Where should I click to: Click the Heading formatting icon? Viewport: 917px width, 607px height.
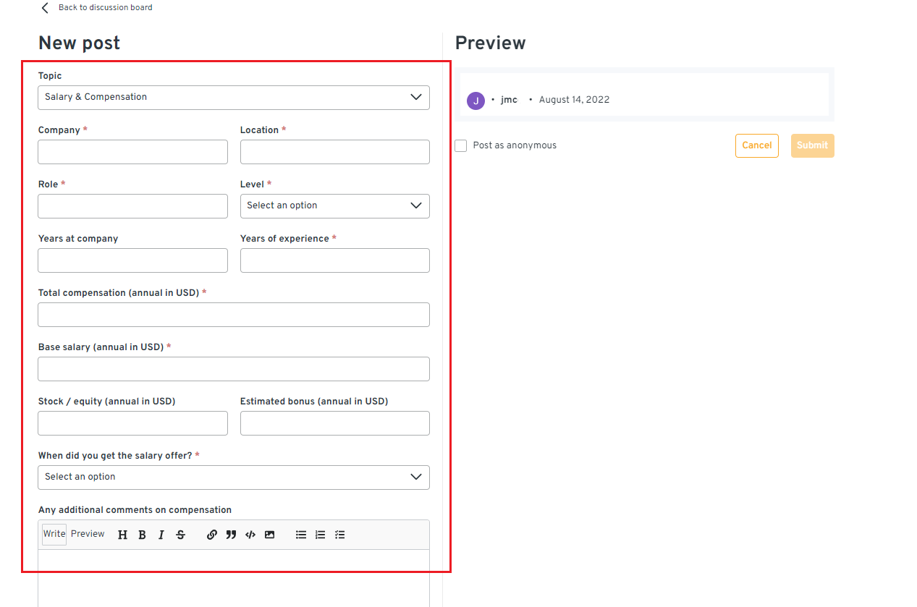pos(122,535)
